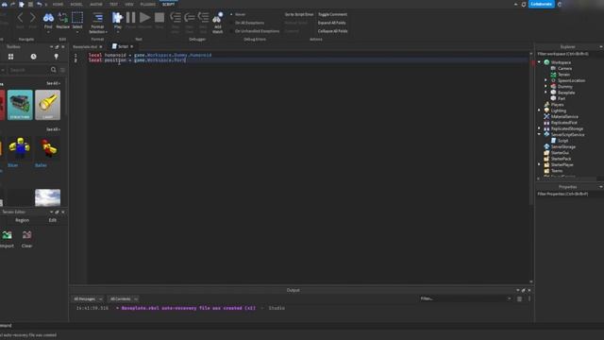Collapse the ServerScriptService node
The width and height of the screenshot is (604, 340).
(539, 134)
